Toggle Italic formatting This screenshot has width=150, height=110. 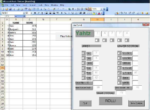[x=39, y=13]
